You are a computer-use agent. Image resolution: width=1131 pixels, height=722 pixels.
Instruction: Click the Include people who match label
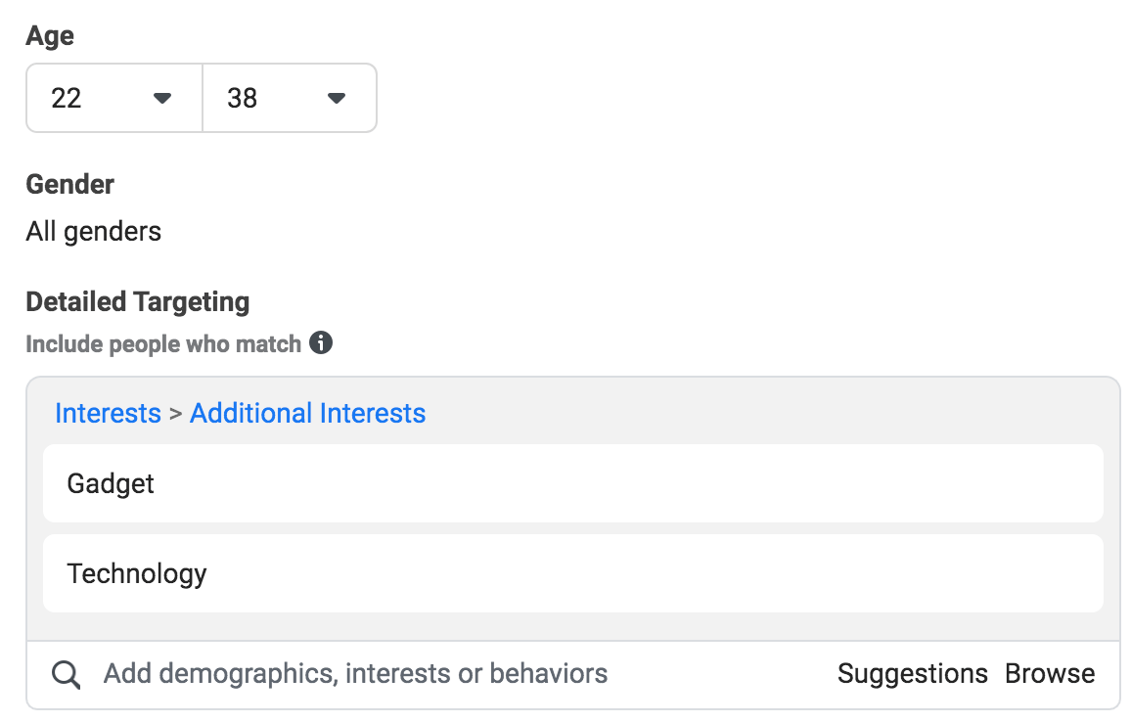(162, 343)
